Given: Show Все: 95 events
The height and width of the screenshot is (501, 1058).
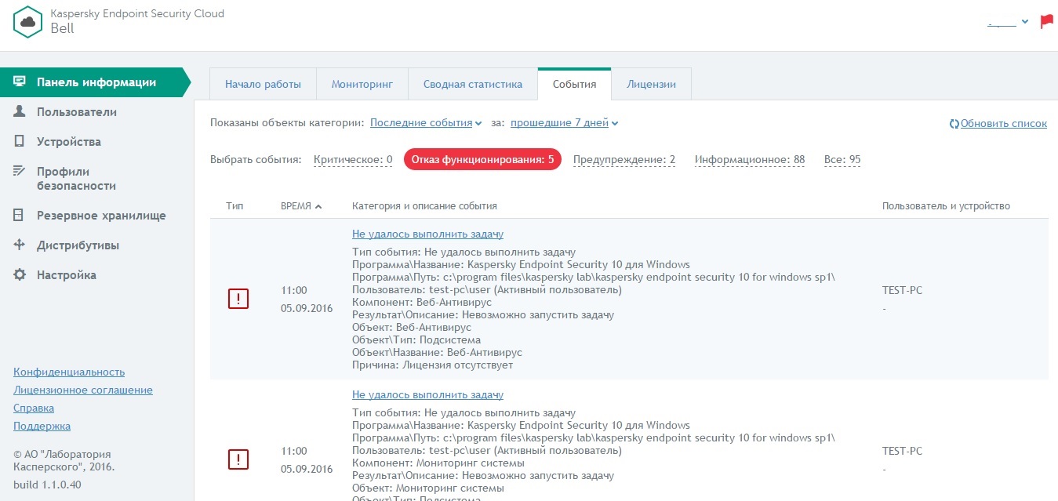Looking at the screenshot, I should click(x=842, y=160).
